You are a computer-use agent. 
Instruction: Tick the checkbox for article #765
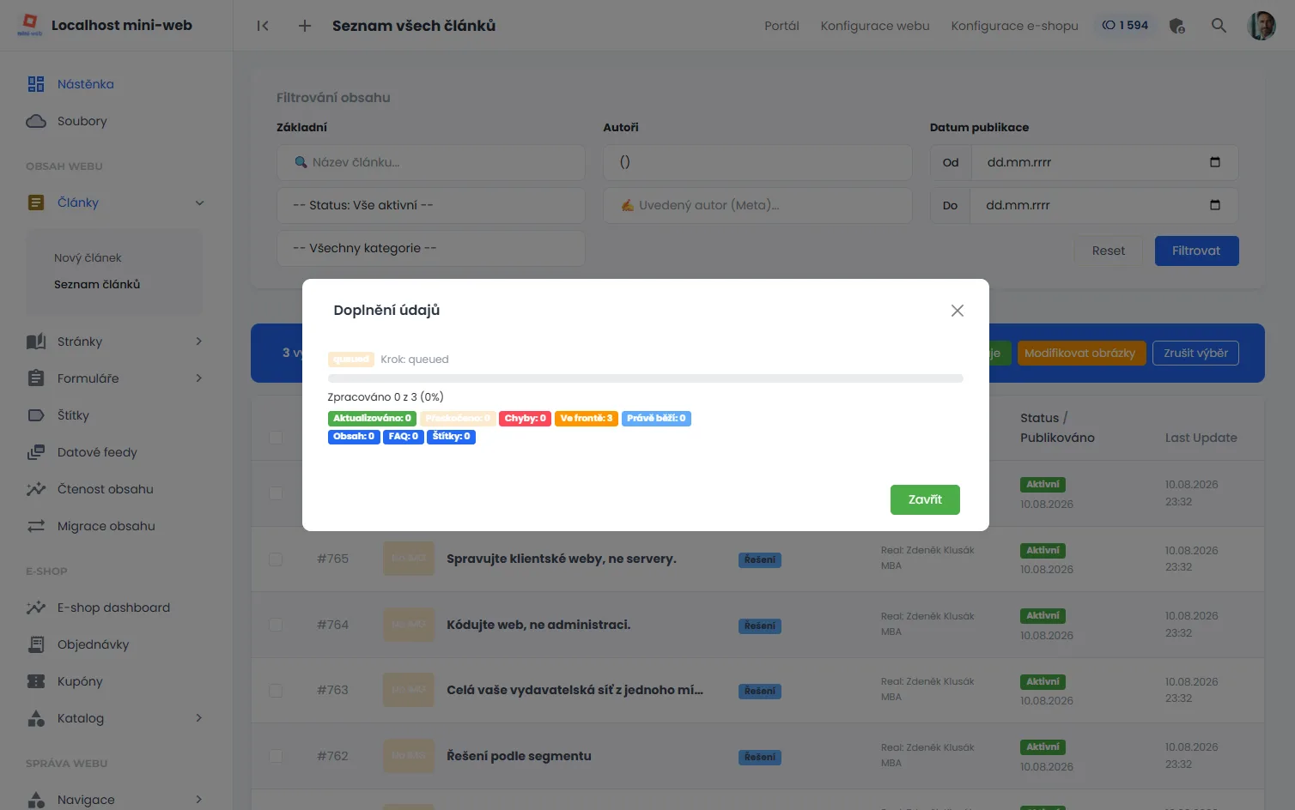[276, 559]
